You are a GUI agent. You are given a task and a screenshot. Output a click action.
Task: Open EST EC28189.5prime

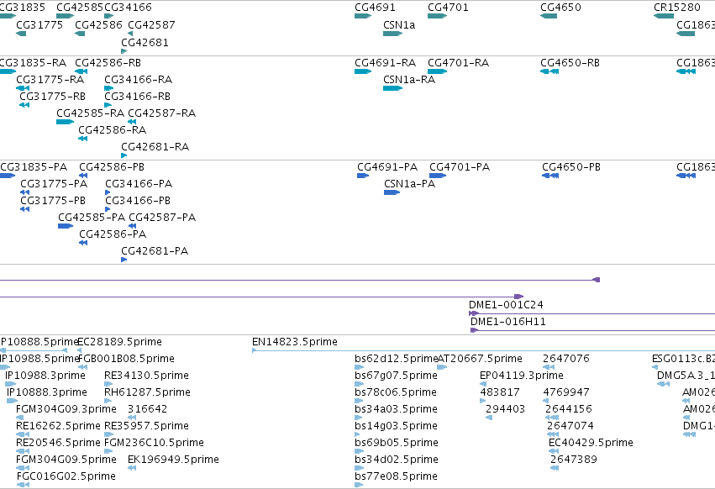(119, 342)
